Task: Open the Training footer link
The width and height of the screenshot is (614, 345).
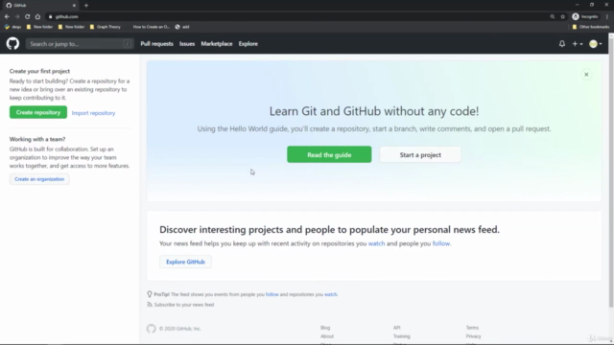Action: [402, 336]
